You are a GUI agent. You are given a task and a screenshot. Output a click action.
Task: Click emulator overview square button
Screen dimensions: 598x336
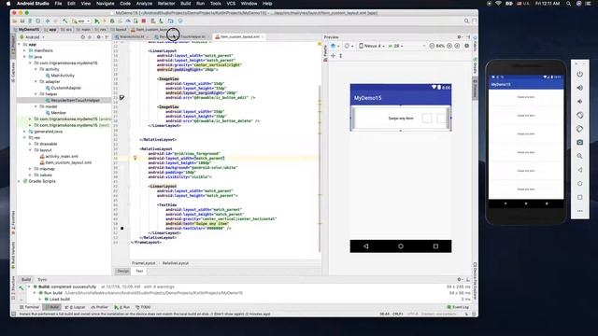[579, 197]
